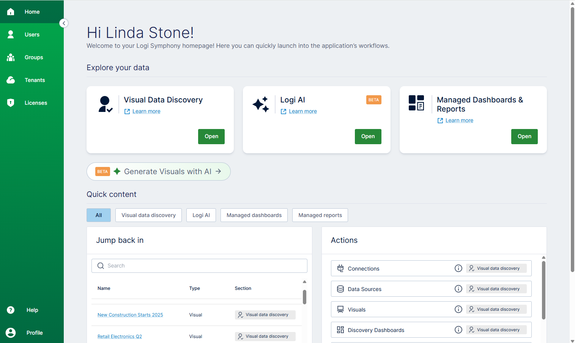The height and width of the screenshot is (343, 575).
Task: Click Learn more under Visual Data Discovery
Action: 146,111
